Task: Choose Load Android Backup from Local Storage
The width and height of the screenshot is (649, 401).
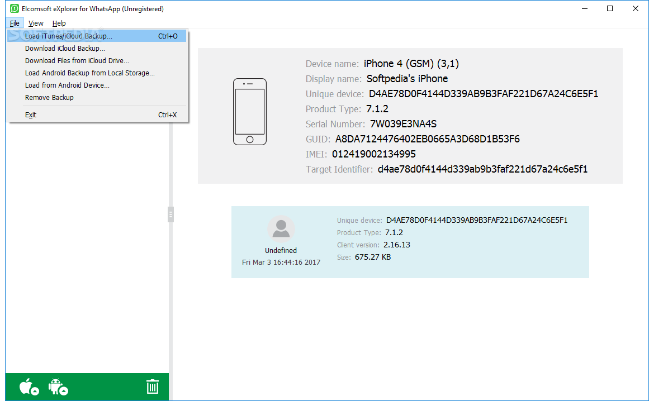Action: (x=97, y=73)
